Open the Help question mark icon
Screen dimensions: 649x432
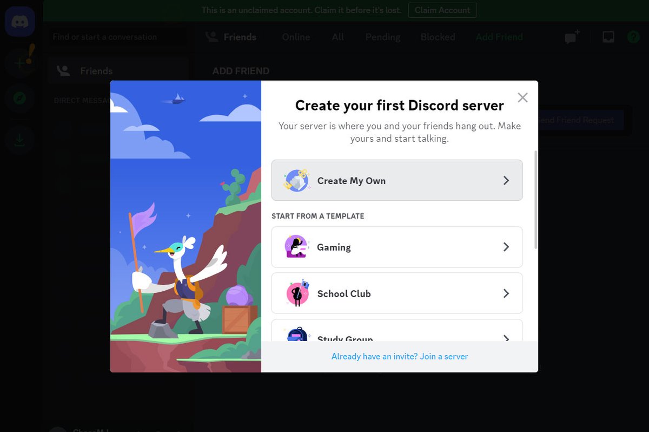tap(633, 37)
